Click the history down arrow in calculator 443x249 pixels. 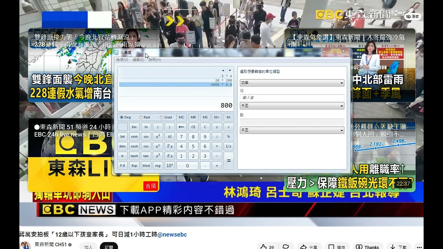[x=229, y=71]
